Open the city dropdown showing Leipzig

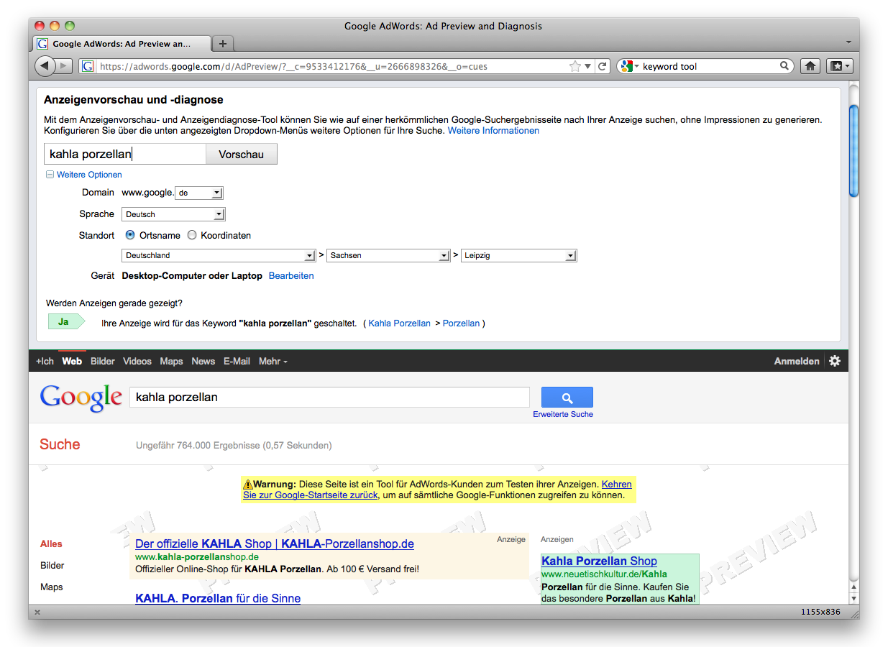518,255
